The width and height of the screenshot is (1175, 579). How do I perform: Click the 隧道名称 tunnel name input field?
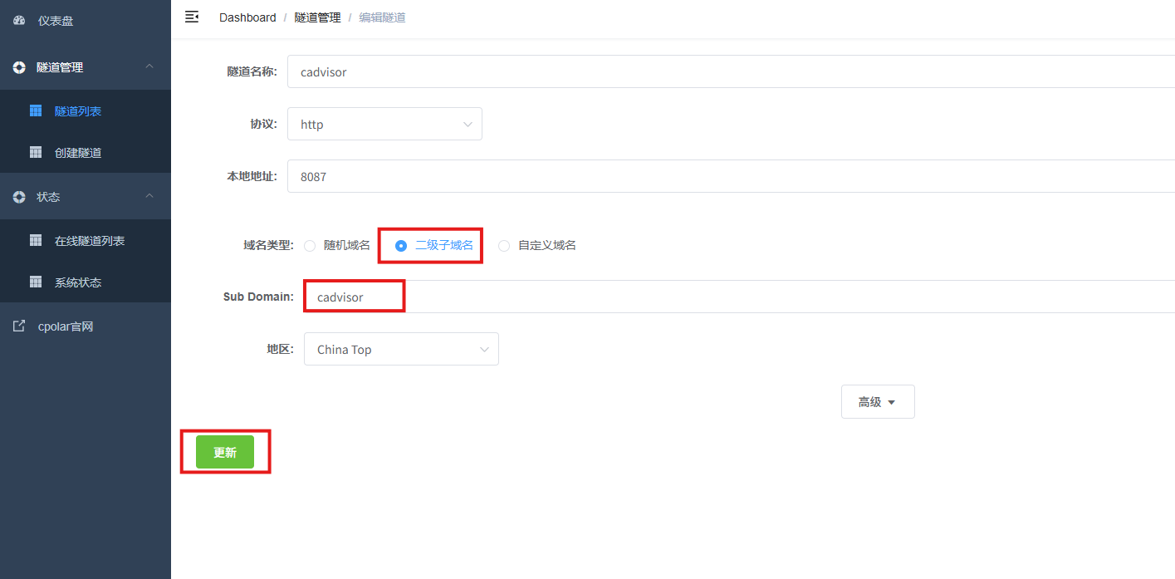731,71
